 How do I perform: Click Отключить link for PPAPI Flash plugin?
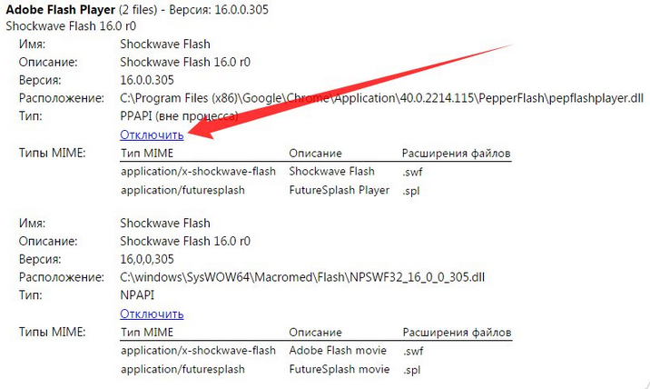(x=152, y=135)
